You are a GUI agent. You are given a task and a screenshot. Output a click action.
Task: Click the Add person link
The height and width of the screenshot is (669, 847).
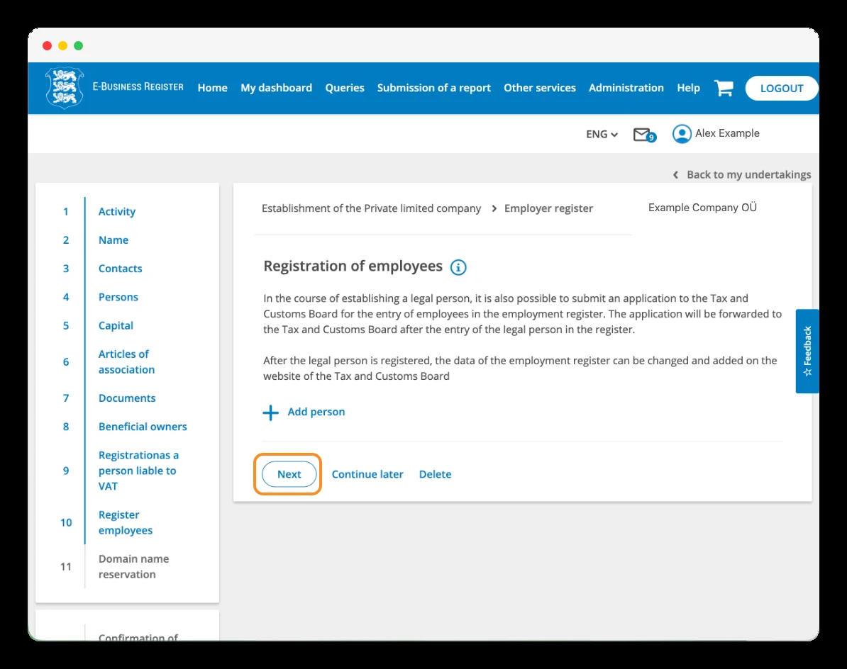316,412
